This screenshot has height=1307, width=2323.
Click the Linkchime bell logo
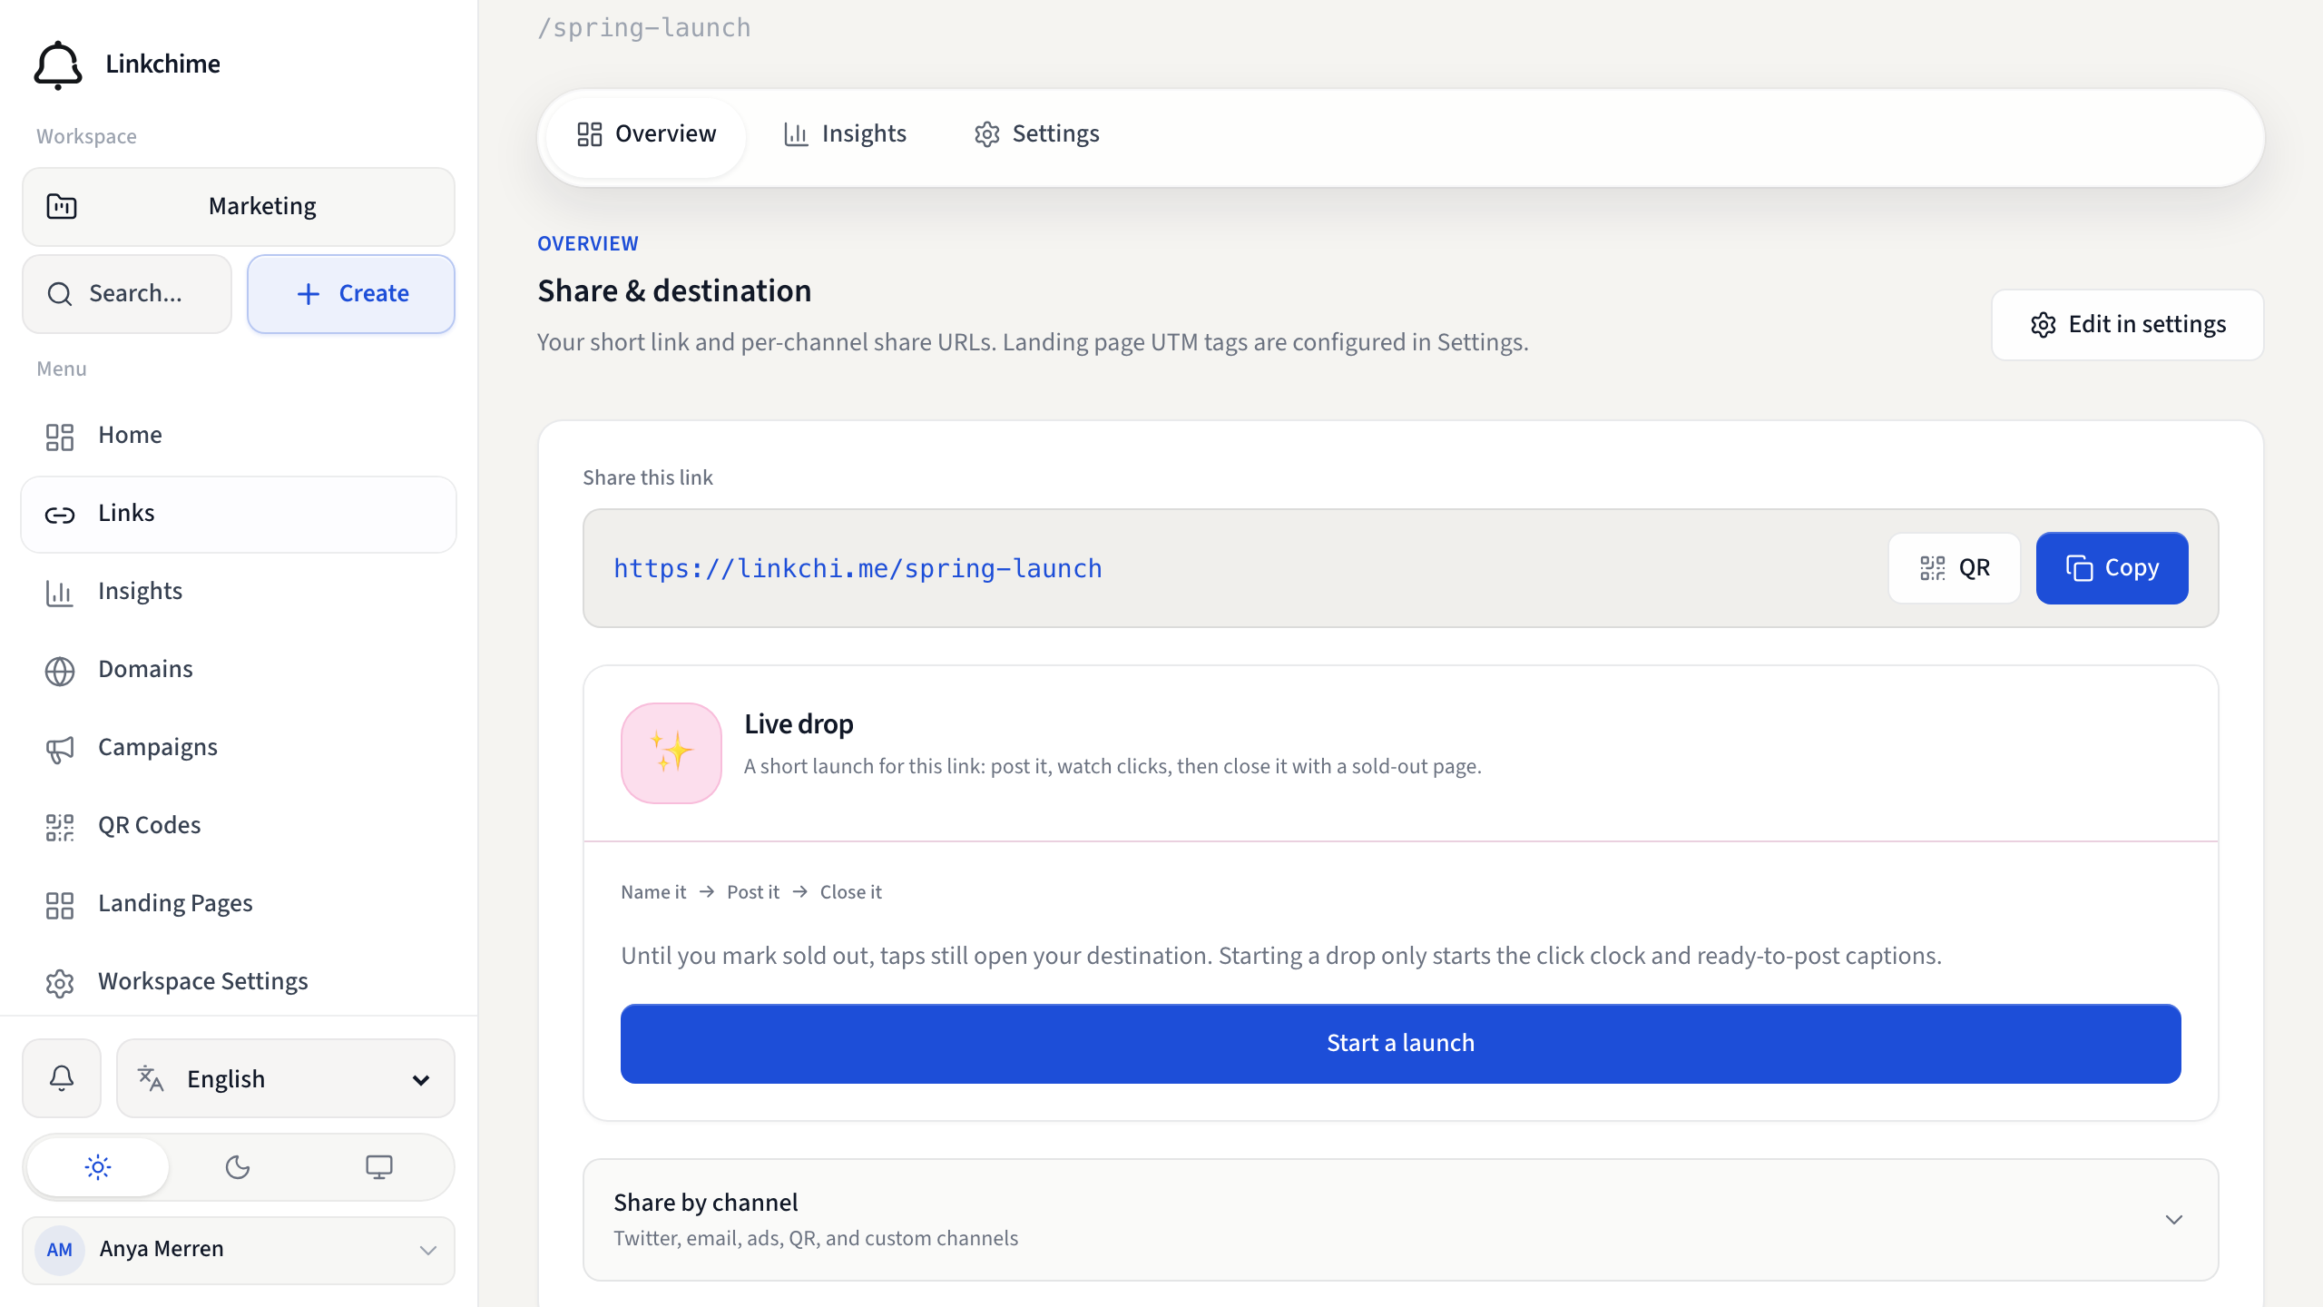58,64
